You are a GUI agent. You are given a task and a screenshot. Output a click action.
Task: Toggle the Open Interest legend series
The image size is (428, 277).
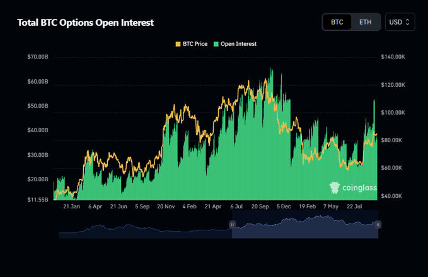point(235,44)
